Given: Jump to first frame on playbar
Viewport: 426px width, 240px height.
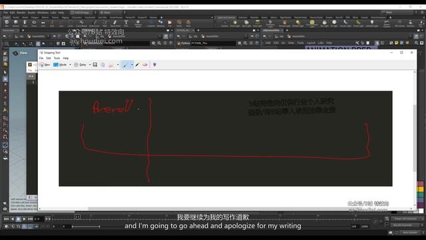Looking at the screenshot, I should click(x=6, y=219).
